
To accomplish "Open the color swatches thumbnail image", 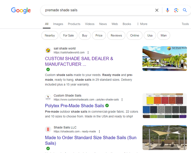I will pyautogui.click(x=165, y=106).
